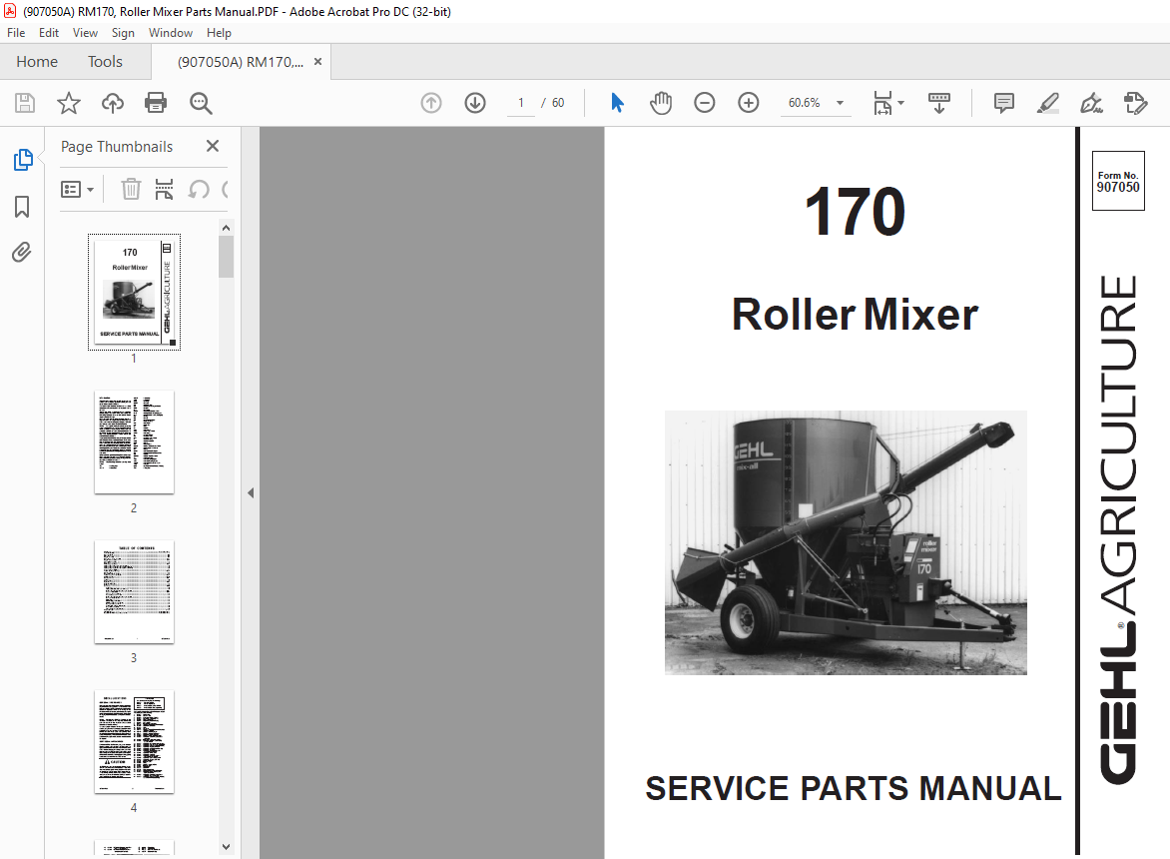The height and width of the screenshot is (859, 1170).
Task: Switch to the Tools tab
Action: (105, 62)
